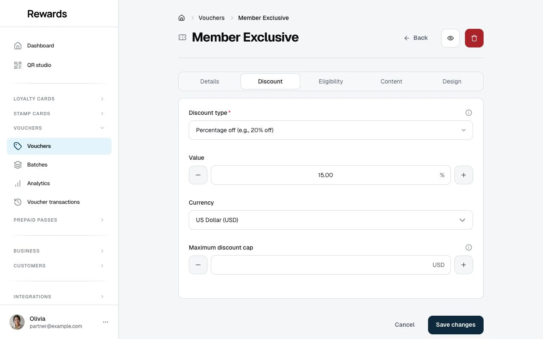Preview voucher with the eye button
Viewport: 543px width, 339px height.
pyautogui.click(x=451, y=38)
